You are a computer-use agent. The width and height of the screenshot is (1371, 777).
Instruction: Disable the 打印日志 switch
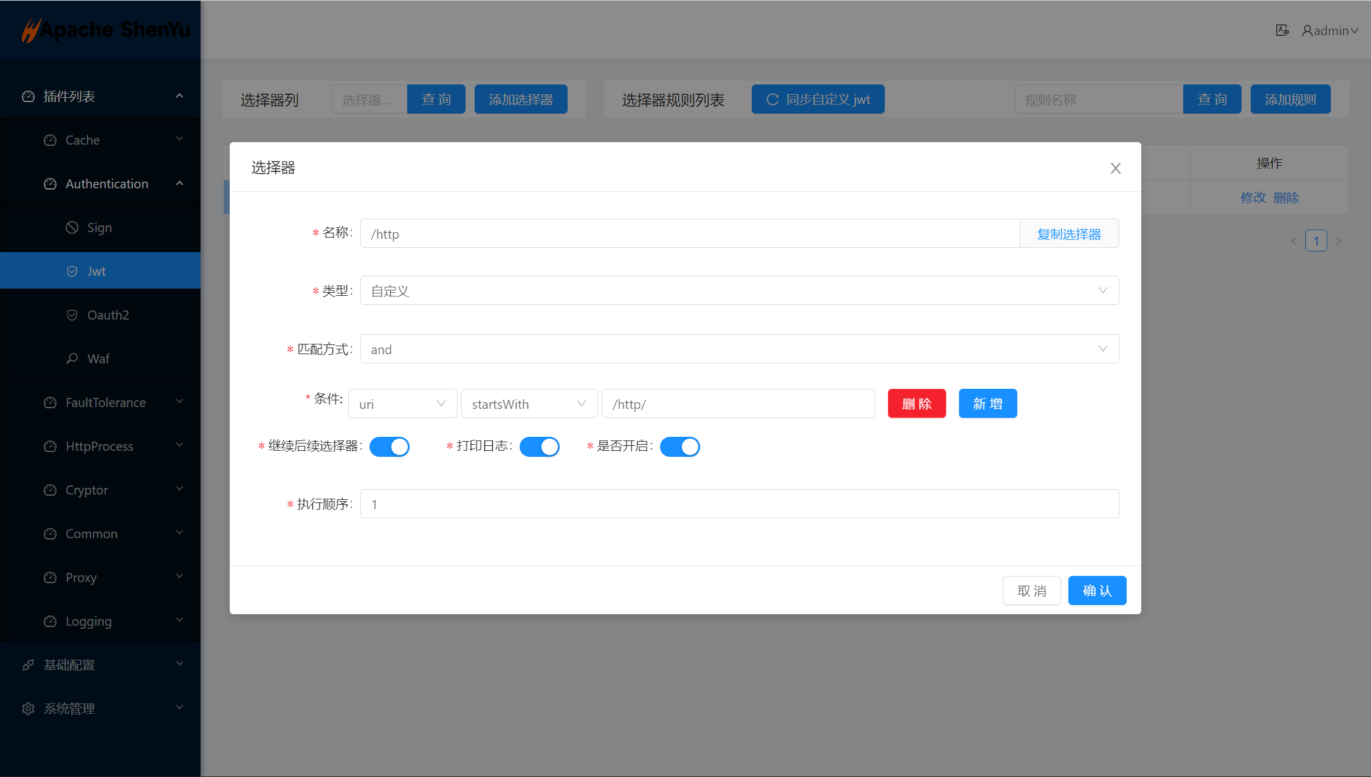tap(539, 447)
